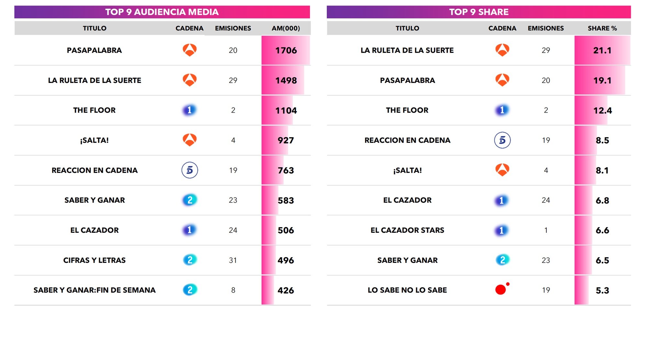The height and width of the screenshot is (339, 647).
Task: Click the laSexta red dot logo for LO SABE NO LO SABE
Action: click(501, 289)
